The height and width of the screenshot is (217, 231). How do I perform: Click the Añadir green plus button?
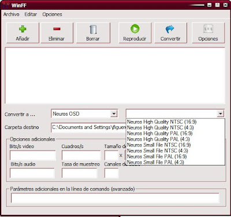tap(23, 33)
